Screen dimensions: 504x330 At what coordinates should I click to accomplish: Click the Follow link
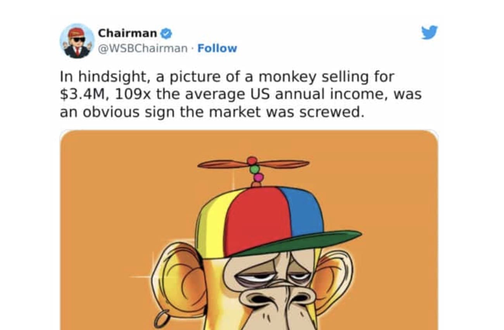(x=217, y=49)
